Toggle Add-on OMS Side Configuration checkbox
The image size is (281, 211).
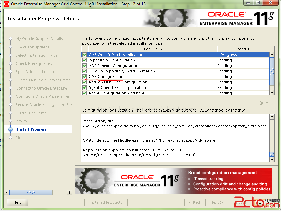[84, 82]
